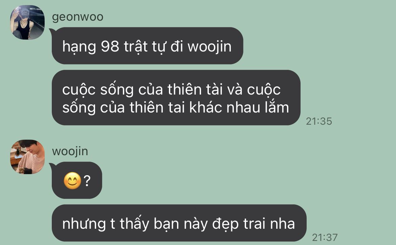Open geonwoo's profile picture
This screenshot has width=396, height=245.
click(27, 22)
